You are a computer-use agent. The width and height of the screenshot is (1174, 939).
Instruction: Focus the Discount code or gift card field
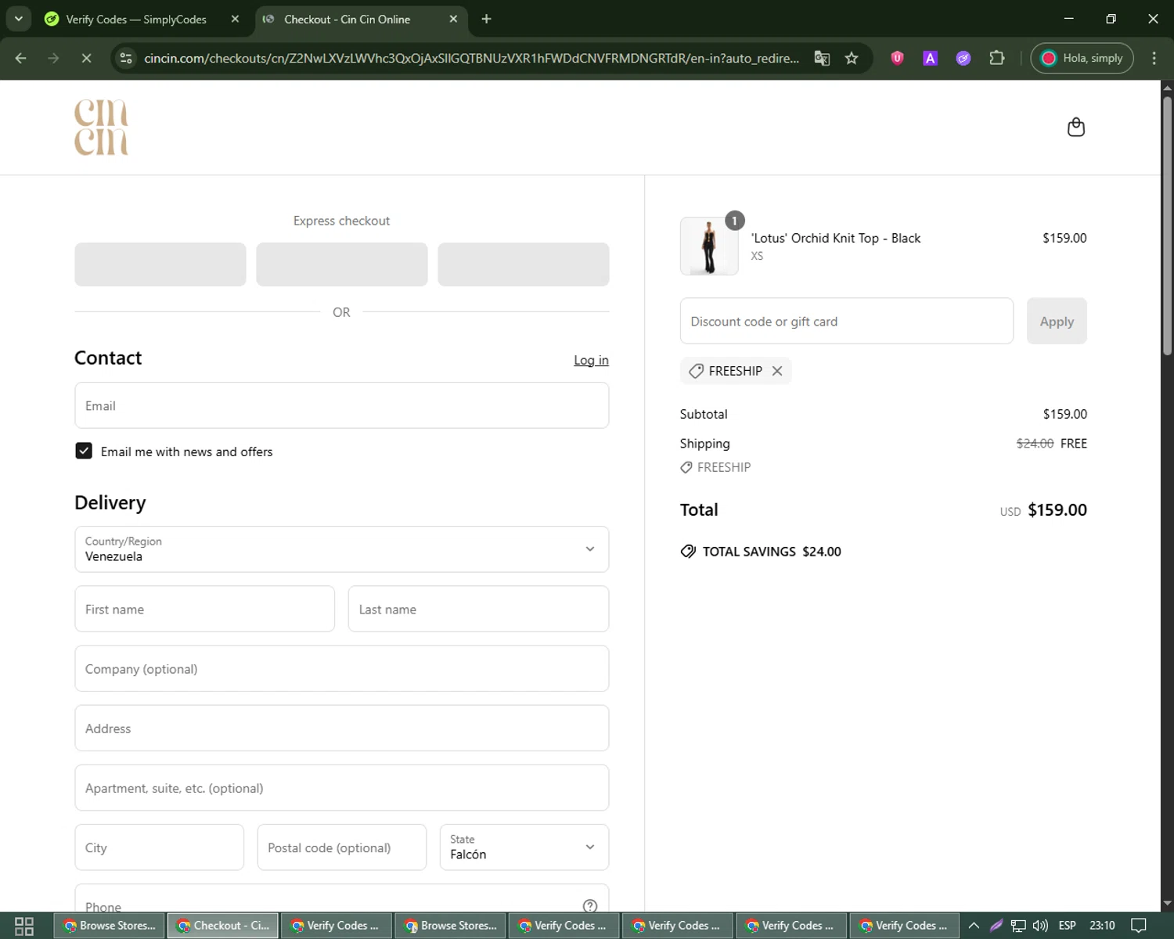tap(846, 321)
